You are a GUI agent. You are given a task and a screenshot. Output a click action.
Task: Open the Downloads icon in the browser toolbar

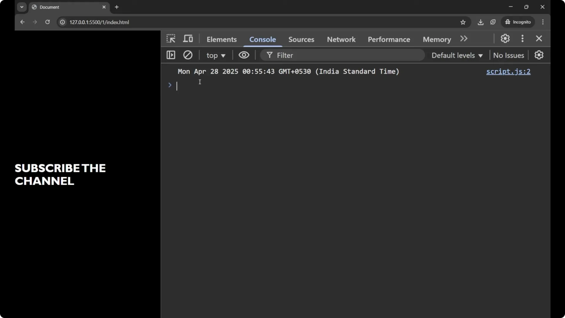(481, 22)
